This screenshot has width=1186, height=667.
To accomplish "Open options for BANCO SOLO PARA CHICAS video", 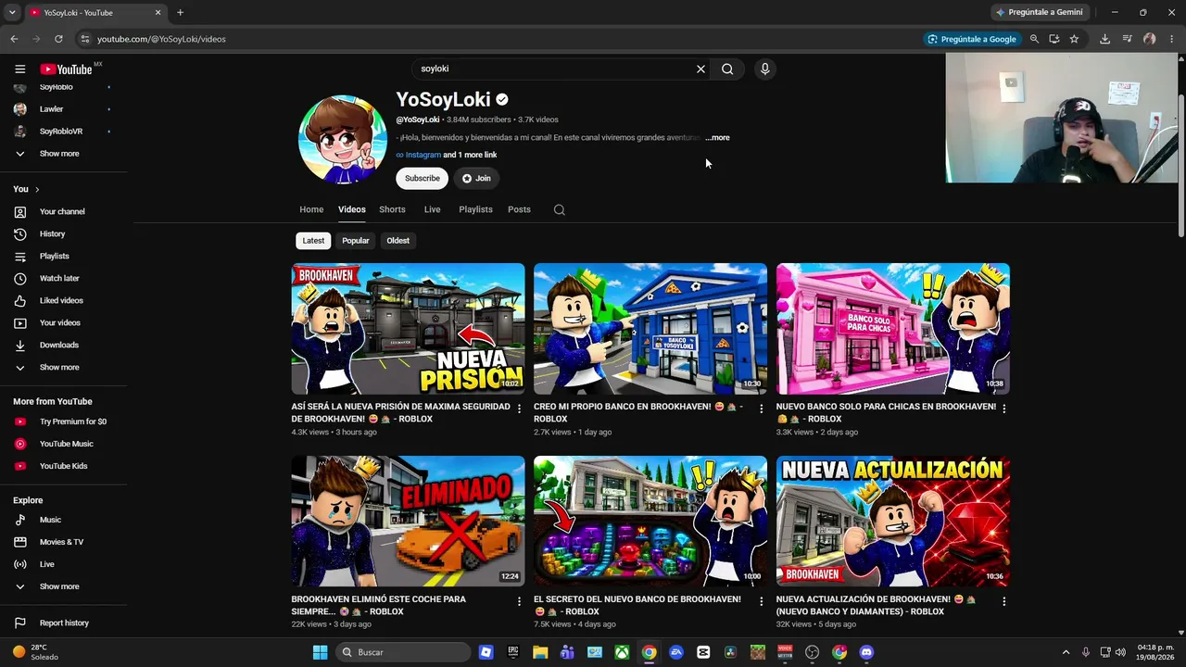I will (1003, 409).
